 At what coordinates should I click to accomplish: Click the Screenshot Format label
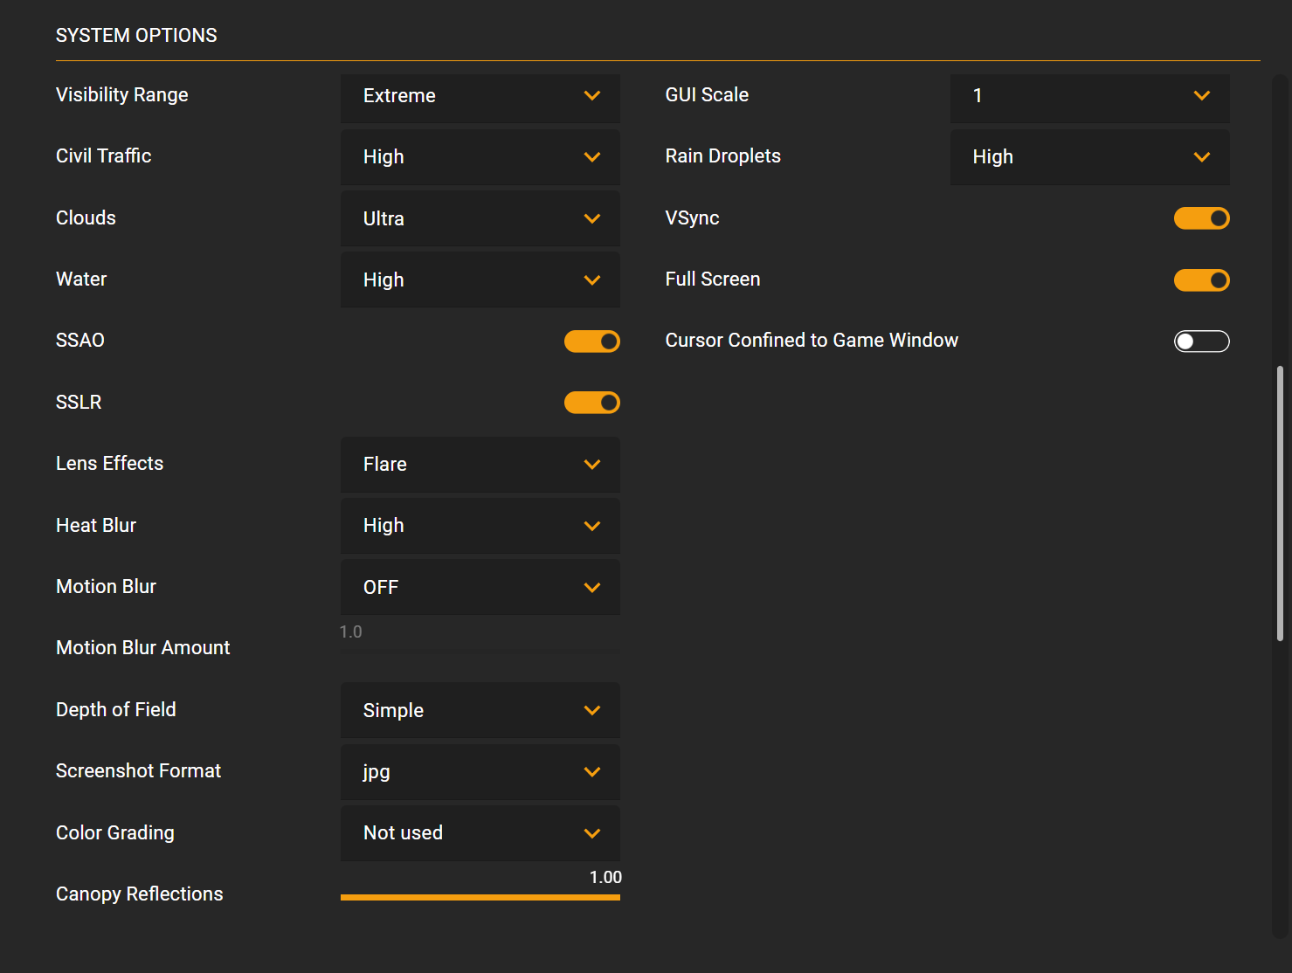(x=139, y=771)
